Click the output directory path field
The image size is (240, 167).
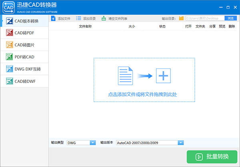(x=205, y=18)
